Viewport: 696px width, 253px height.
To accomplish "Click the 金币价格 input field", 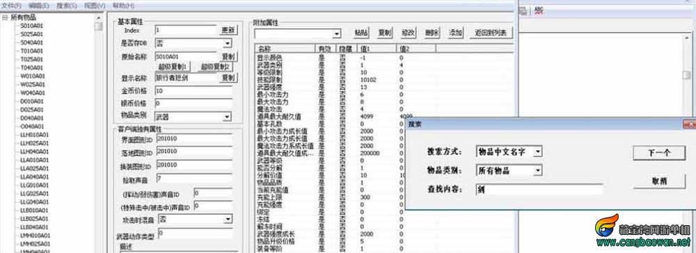I will (x=193, y=91).
